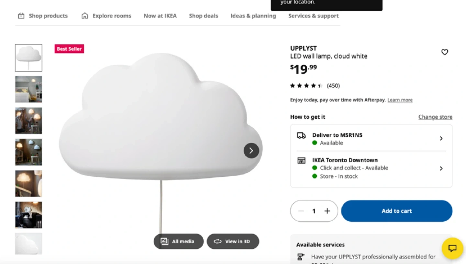Select the fourth thumbnail with blue cloud lamps

click(28, 152)
